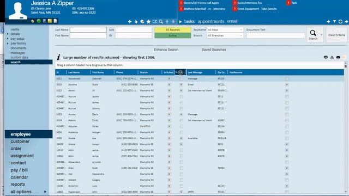Toggle second checkbox in the Davis row
The width and height of the screenshot is (349, 196).
point(181,114)
